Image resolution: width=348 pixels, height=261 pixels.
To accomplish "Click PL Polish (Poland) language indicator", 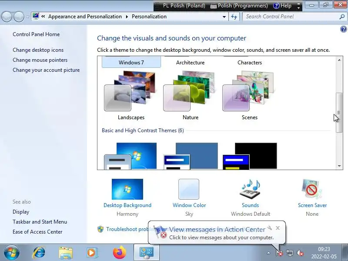I will click(x=184, y=6).
